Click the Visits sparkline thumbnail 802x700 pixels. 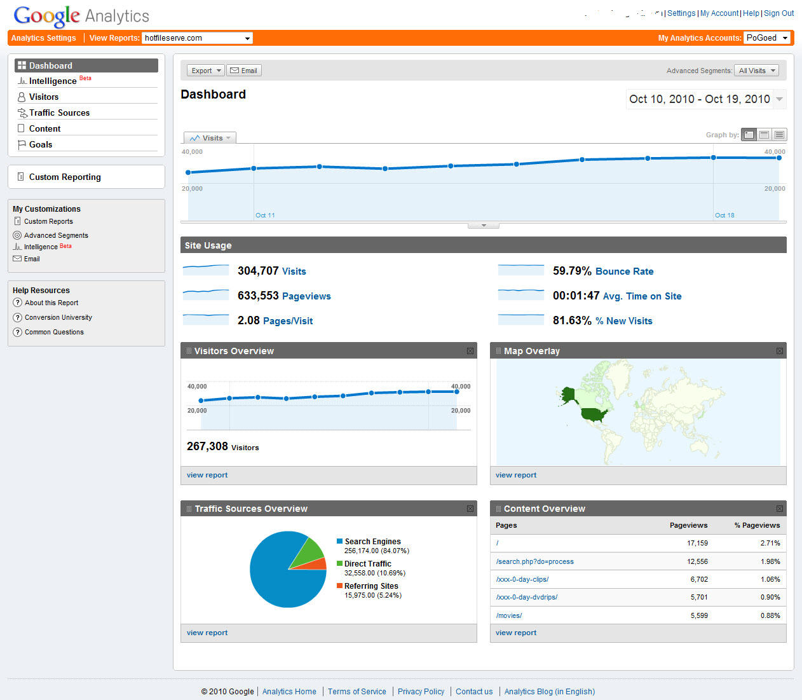pyautogui.click(x=206, y=270)
